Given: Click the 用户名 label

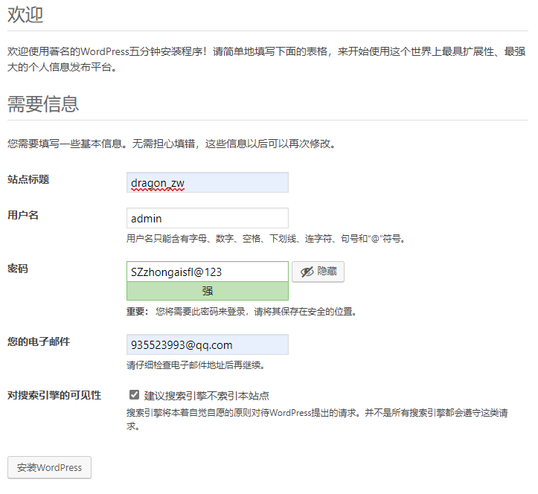Looking at the screenshot, I should (23, 215).
